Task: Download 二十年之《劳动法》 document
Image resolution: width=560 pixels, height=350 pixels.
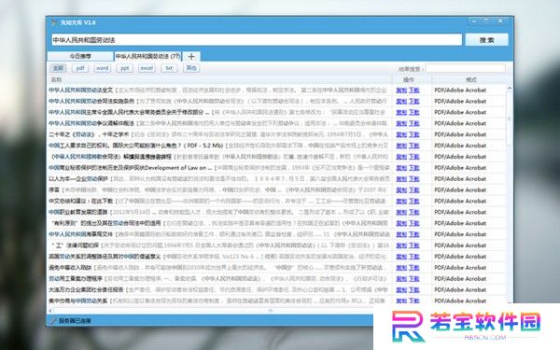Action: click(x=414, y=134)
